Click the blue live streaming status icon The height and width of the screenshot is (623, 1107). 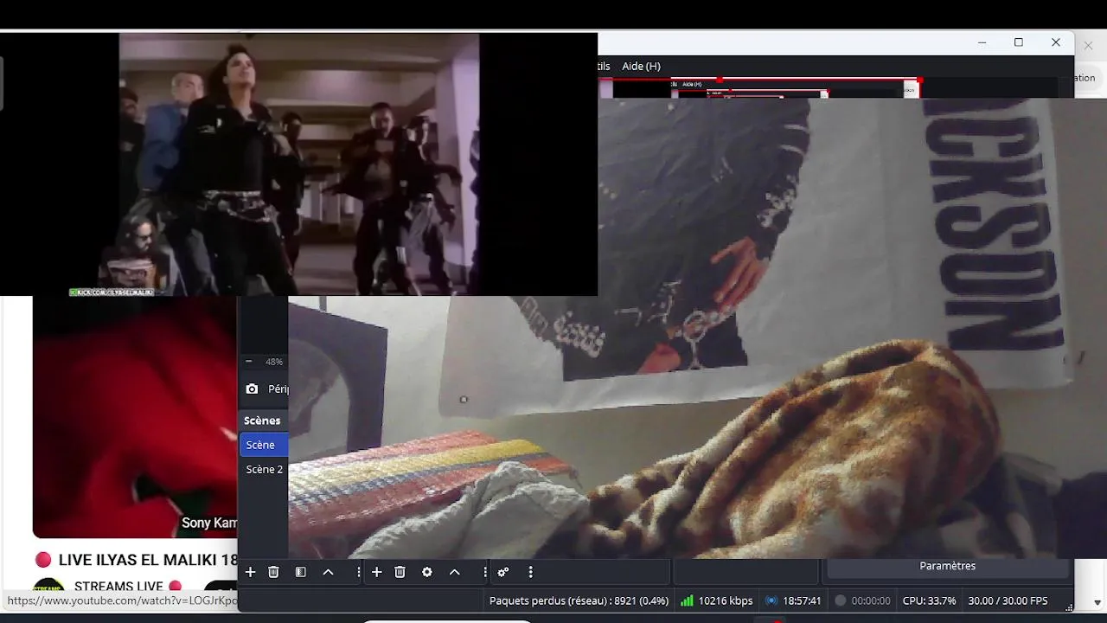coord(771,601)
